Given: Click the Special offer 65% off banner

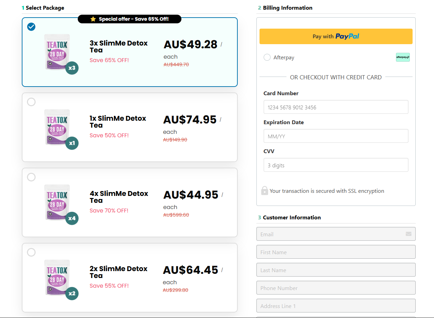Looking at the screenshot, I should pos(130,19).
